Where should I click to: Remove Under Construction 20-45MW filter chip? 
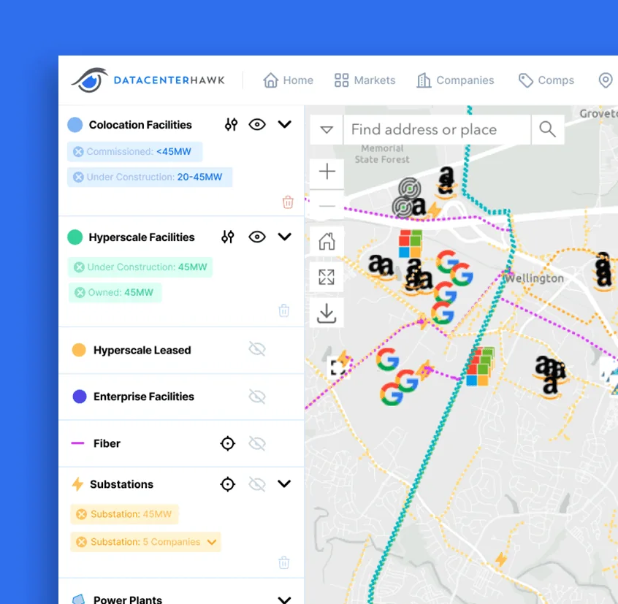click(x=78, y=177)
